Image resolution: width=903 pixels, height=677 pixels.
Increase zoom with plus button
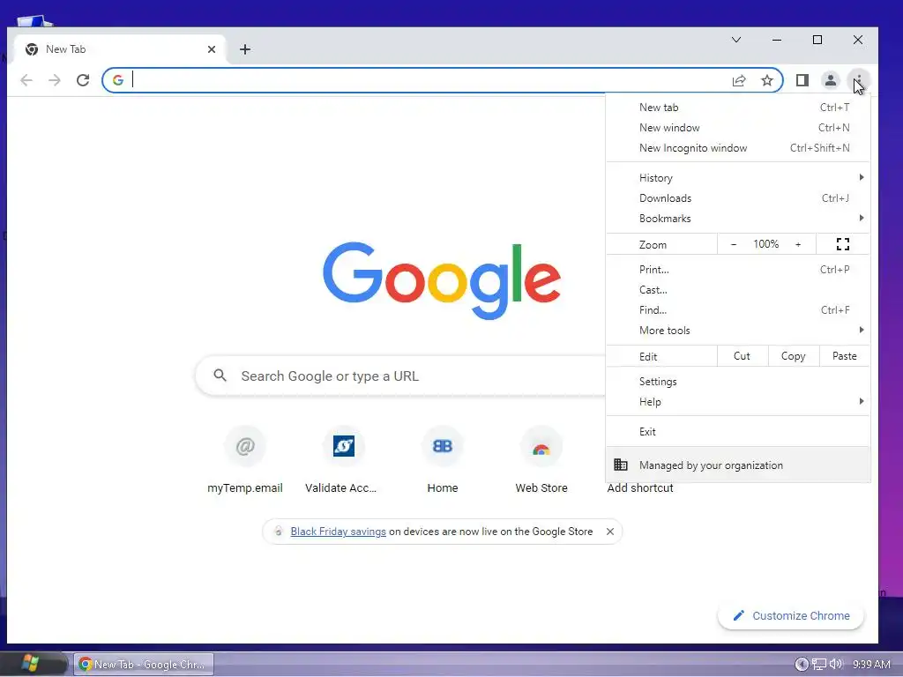click(x=798, y=245)
